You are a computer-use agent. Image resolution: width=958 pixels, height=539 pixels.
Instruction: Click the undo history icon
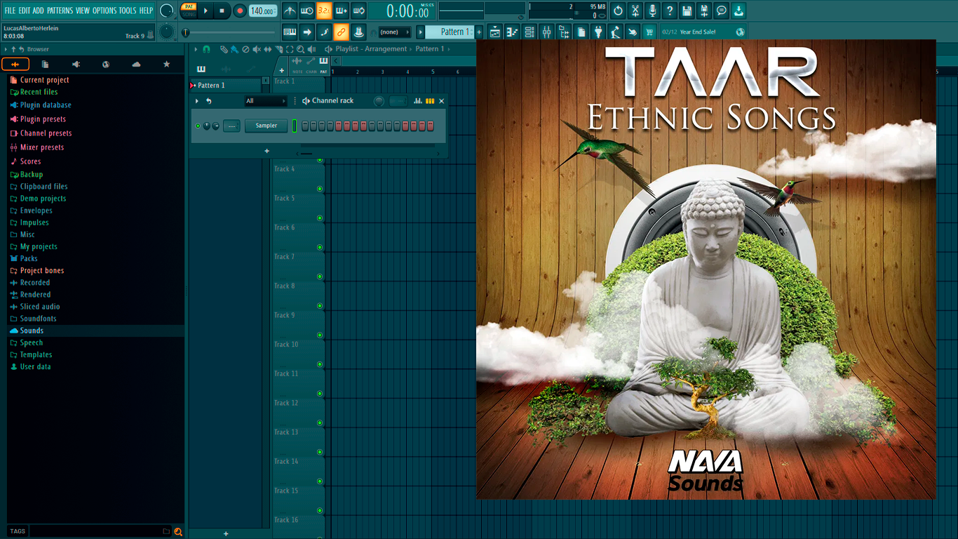click(618, 11)
